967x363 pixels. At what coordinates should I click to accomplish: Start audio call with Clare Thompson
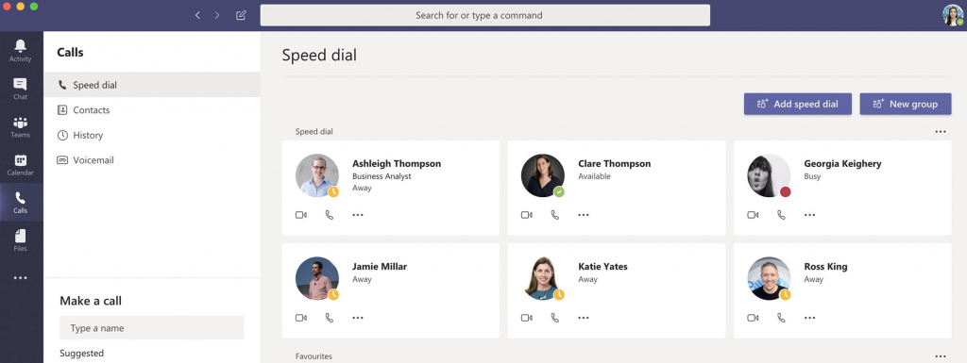[555, 215]
